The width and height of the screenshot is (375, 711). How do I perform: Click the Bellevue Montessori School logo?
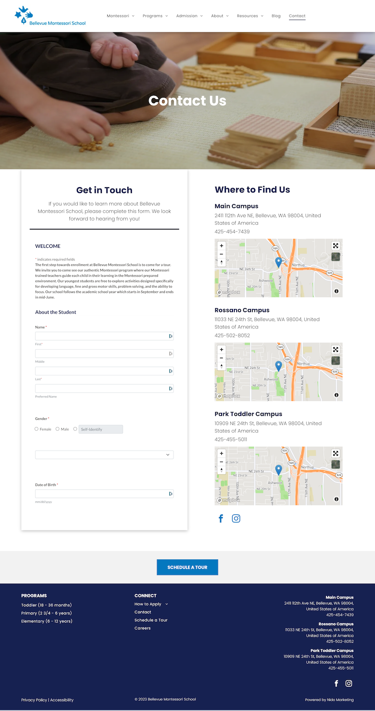pyautogui.click(x=50, y=16)
